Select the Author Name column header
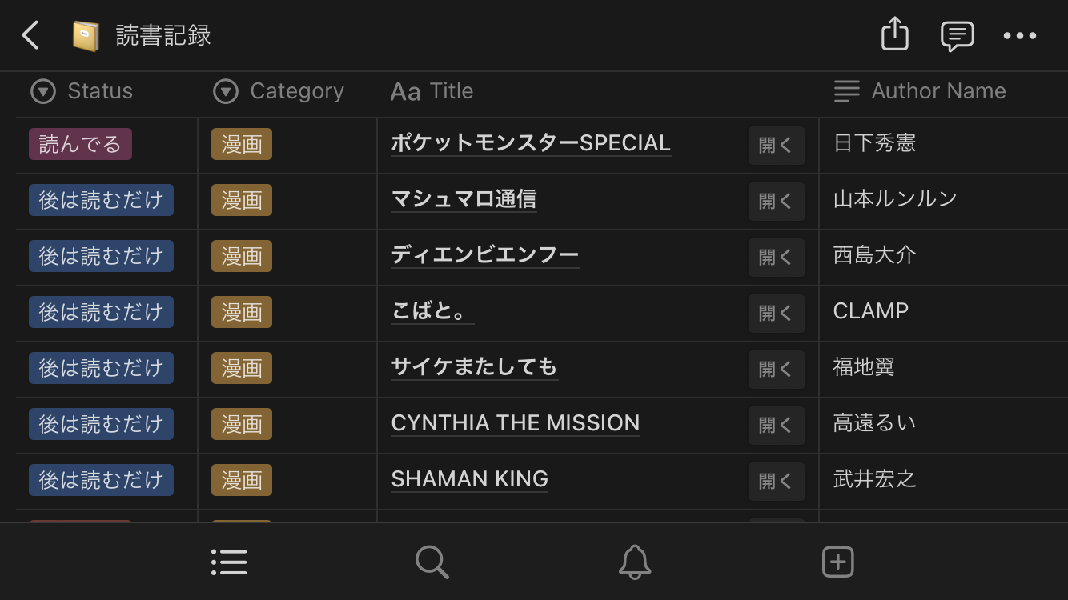Screen dimensions: 1068x600 pyautogui.click(x=921, y=91)
